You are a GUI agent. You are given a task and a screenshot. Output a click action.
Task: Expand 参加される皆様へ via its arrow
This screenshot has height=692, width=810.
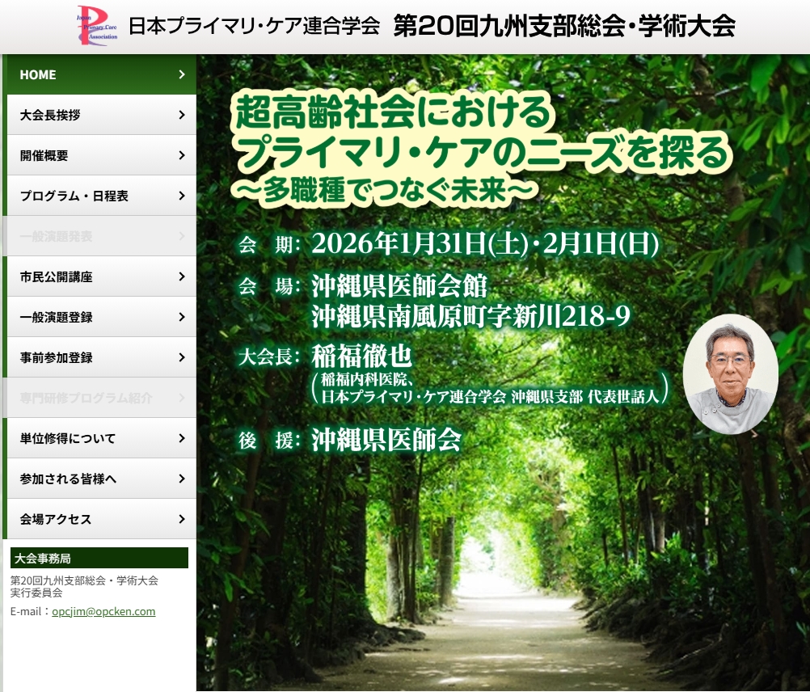tap(182, 479)
